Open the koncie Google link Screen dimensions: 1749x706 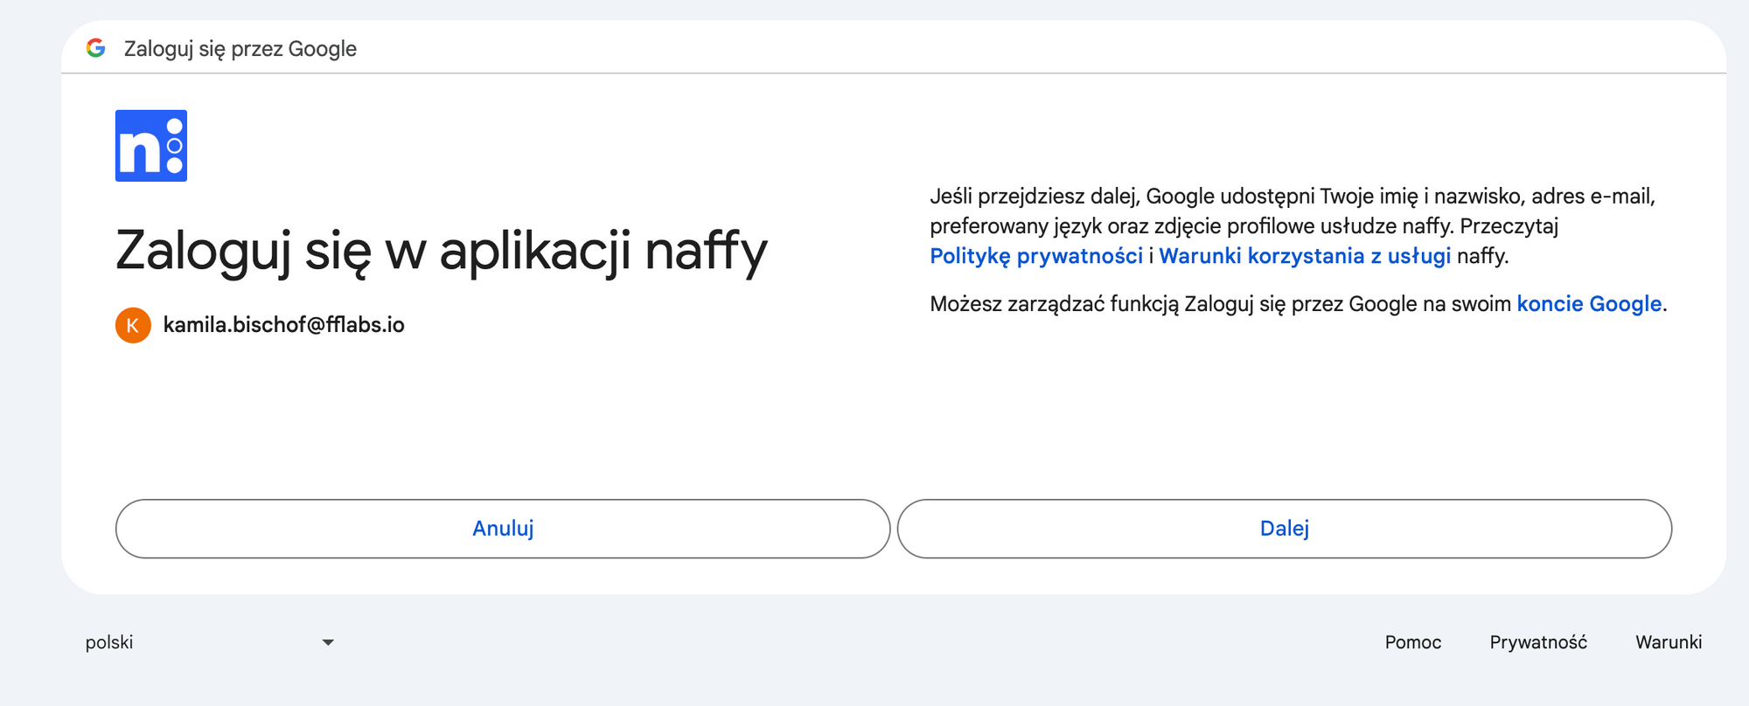1589,304
